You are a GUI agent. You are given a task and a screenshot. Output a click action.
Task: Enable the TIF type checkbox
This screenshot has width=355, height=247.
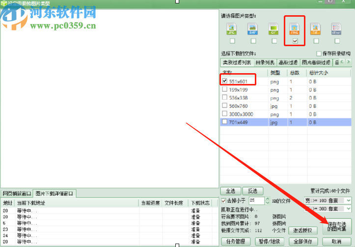pos(316,41)
